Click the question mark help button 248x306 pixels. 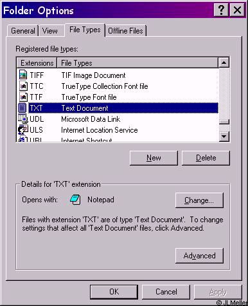[x=221, y=10]
